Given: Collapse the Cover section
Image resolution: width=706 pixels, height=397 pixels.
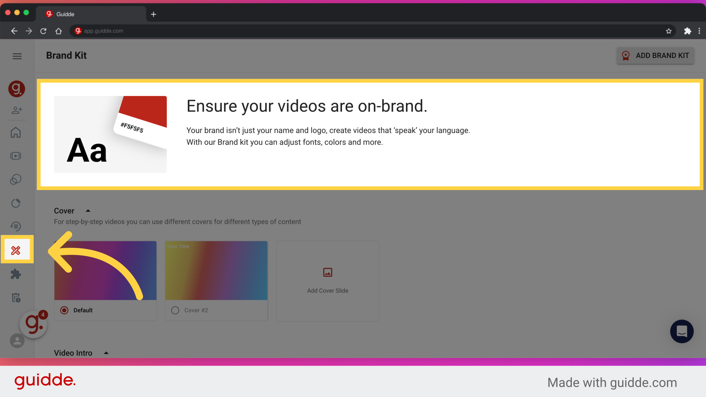Looking at the screenshot, I should [x=88, y=210].
